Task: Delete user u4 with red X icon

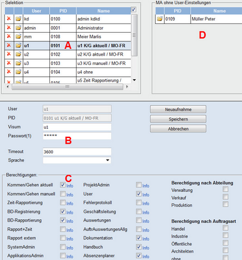Action: coord(9,72)
